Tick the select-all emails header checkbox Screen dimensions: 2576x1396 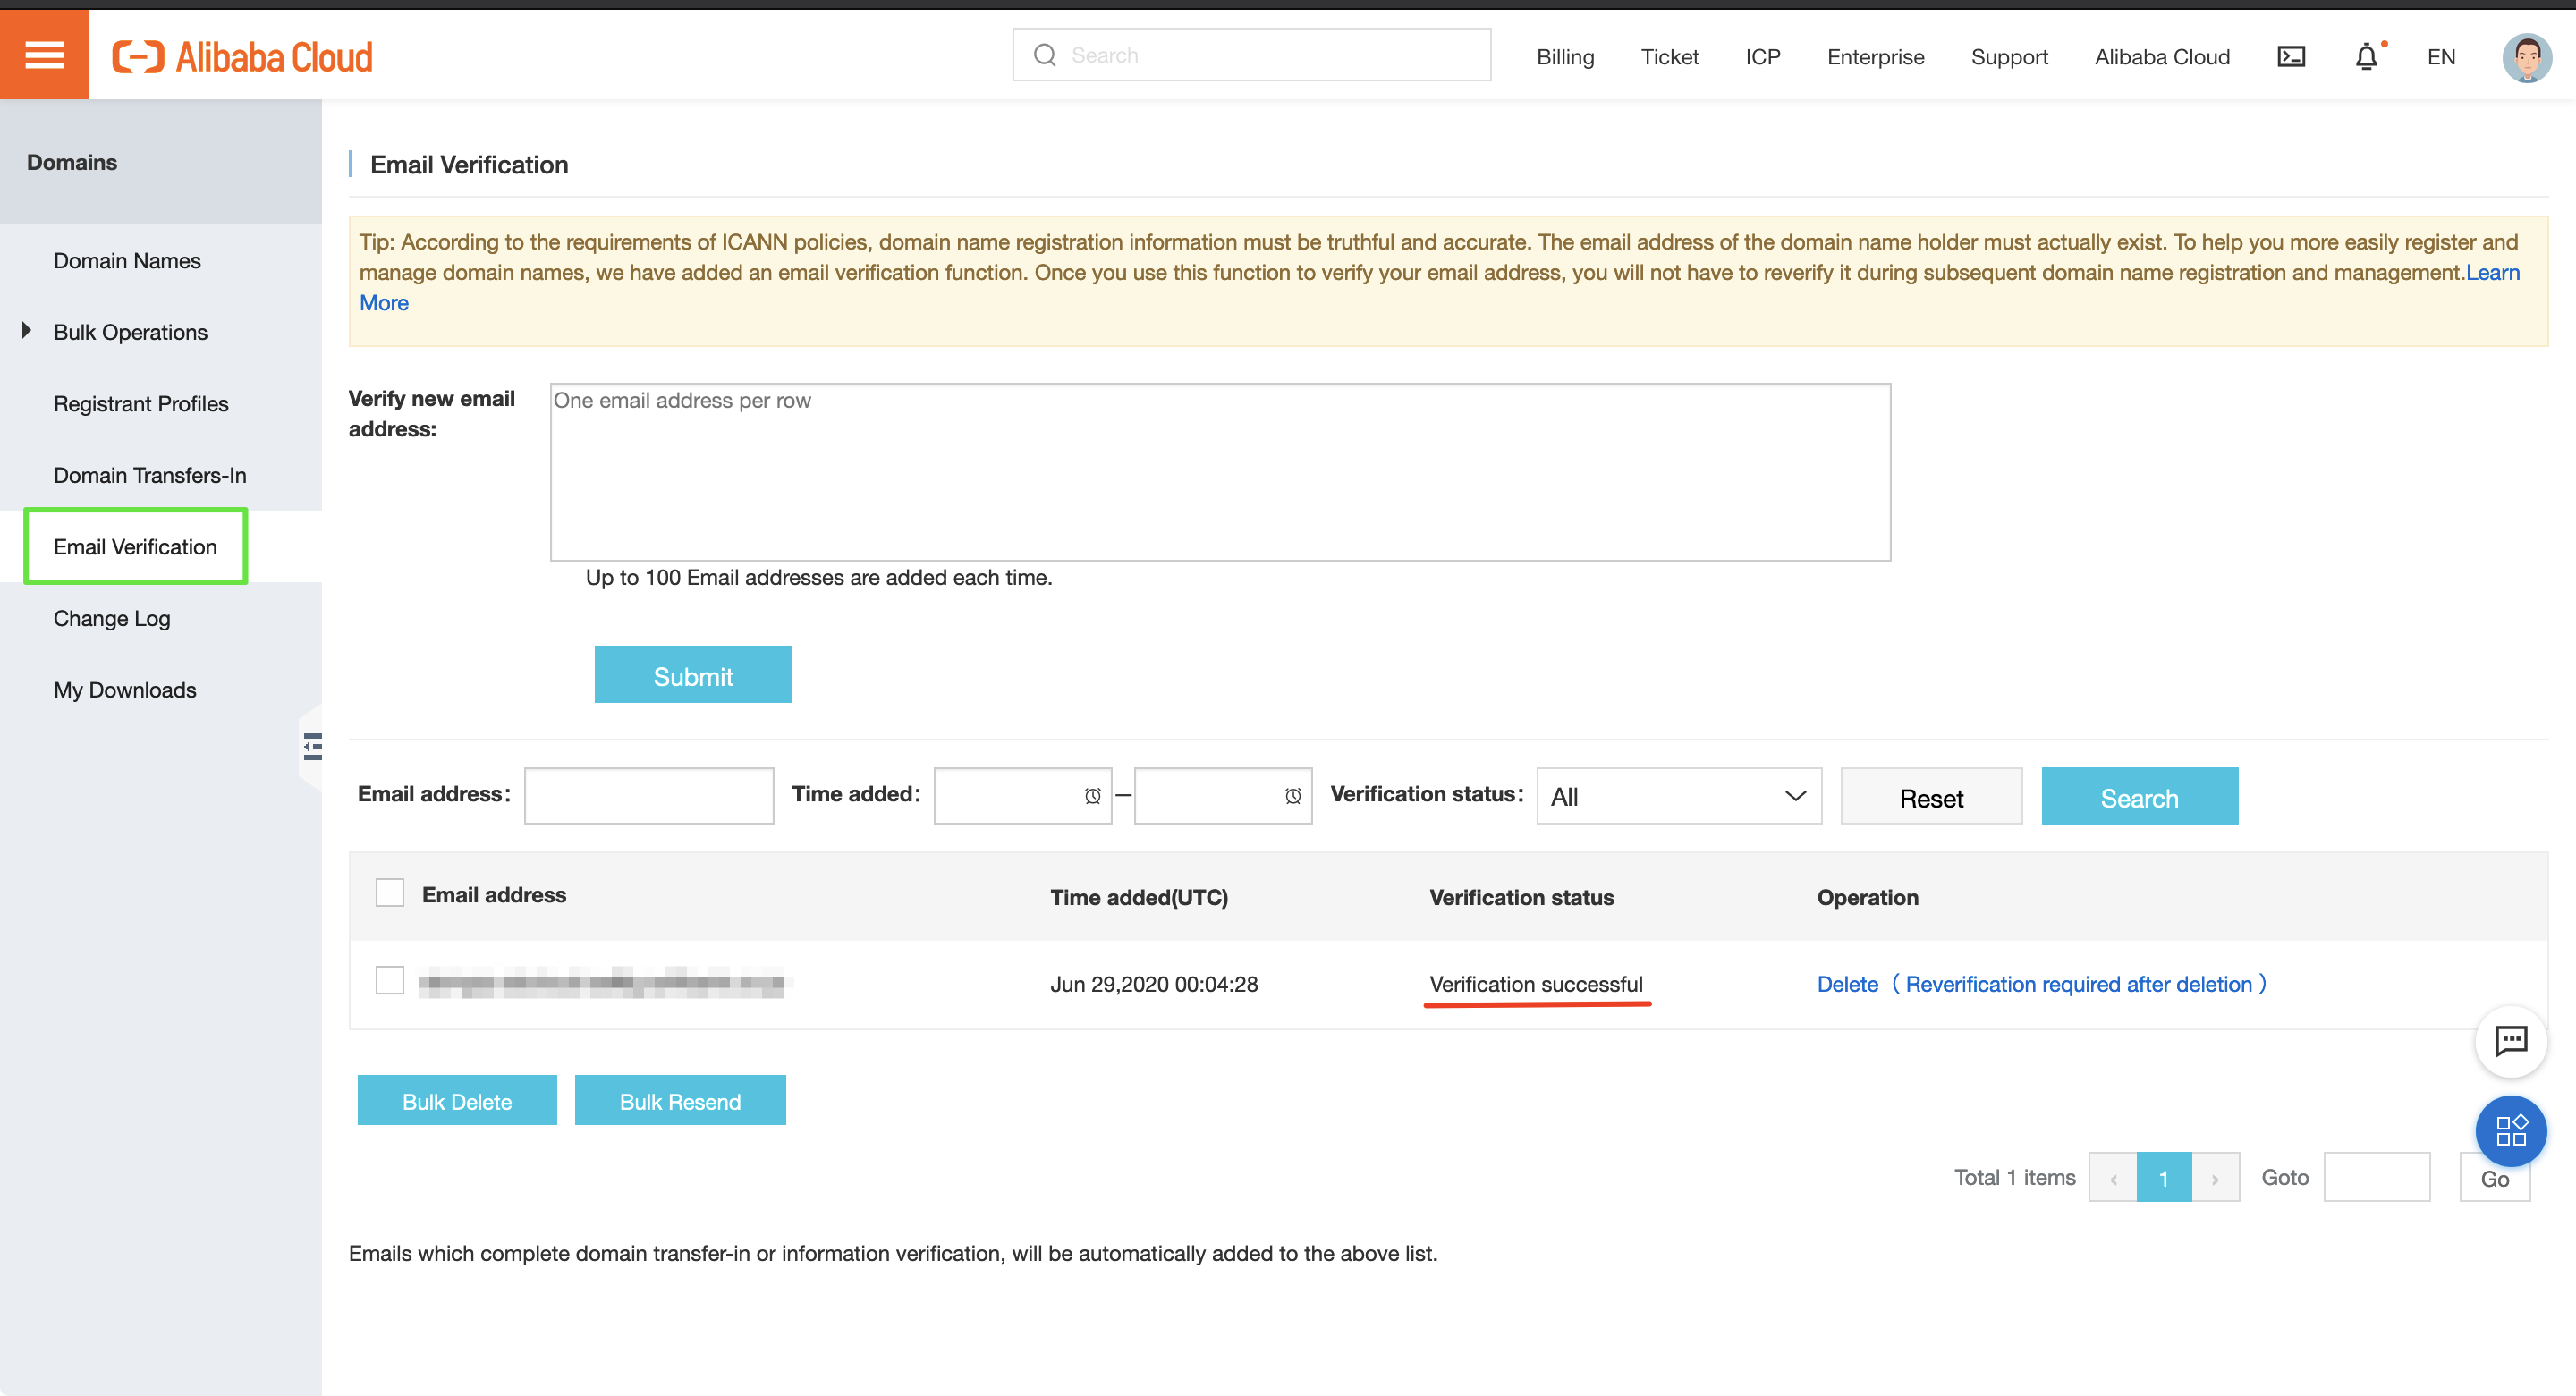click(x=389, y=893)
